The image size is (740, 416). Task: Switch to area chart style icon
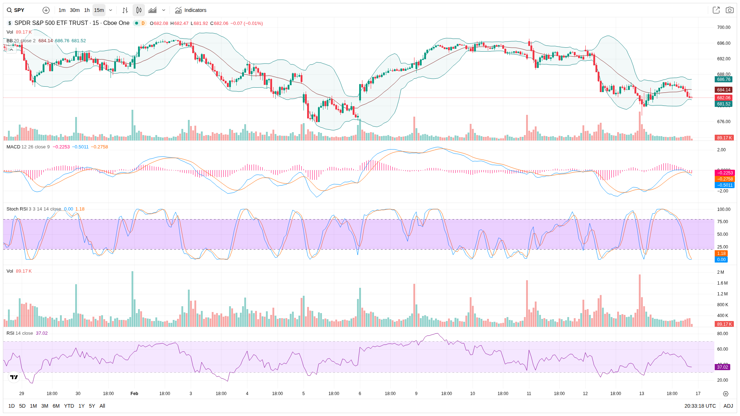tap(152, 10)
